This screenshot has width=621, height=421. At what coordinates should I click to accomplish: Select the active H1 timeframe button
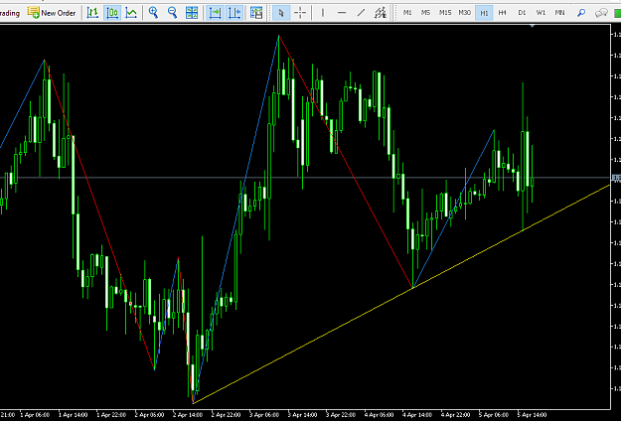[484, 13]
